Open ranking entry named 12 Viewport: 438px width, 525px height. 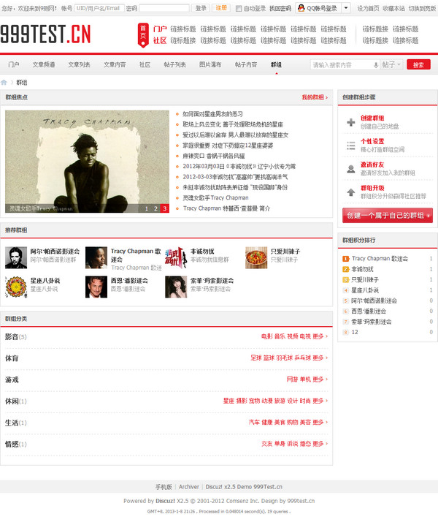click(x=355, y=332)
